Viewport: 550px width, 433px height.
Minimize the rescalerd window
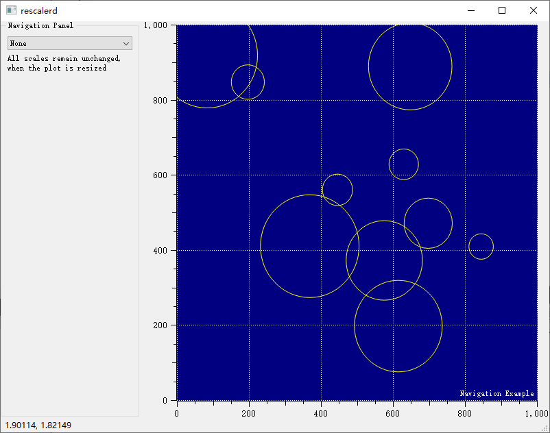[x=470, y=10]
